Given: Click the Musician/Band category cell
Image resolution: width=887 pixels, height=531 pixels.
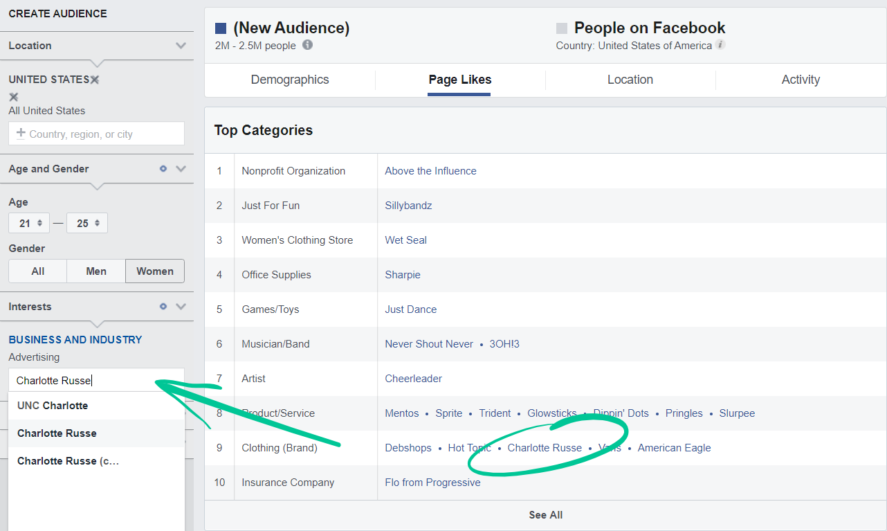Looking at the screenshot, I should pos(275,344).
